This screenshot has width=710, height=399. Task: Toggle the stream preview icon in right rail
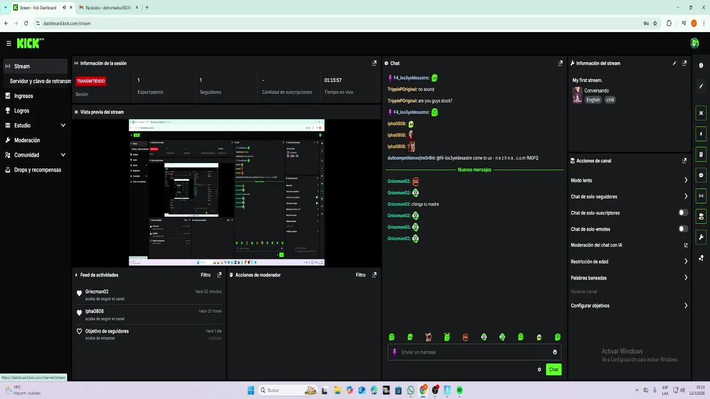tap(701, 113)
